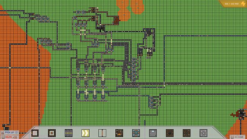Click the brown storage building near top ore patch
The height and width of the screenshot is (139, 247).
116,20
